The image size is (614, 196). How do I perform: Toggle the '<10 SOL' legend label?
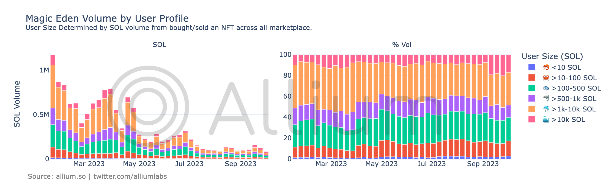pos(566,67)
